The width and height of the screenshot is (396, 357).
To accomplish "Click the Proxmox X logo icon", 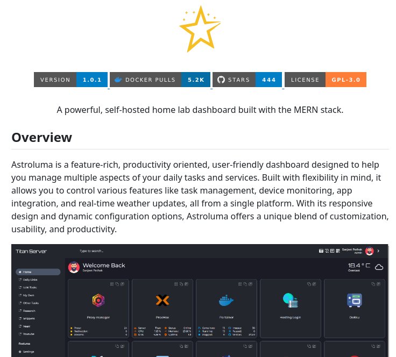I will (162, 300).
